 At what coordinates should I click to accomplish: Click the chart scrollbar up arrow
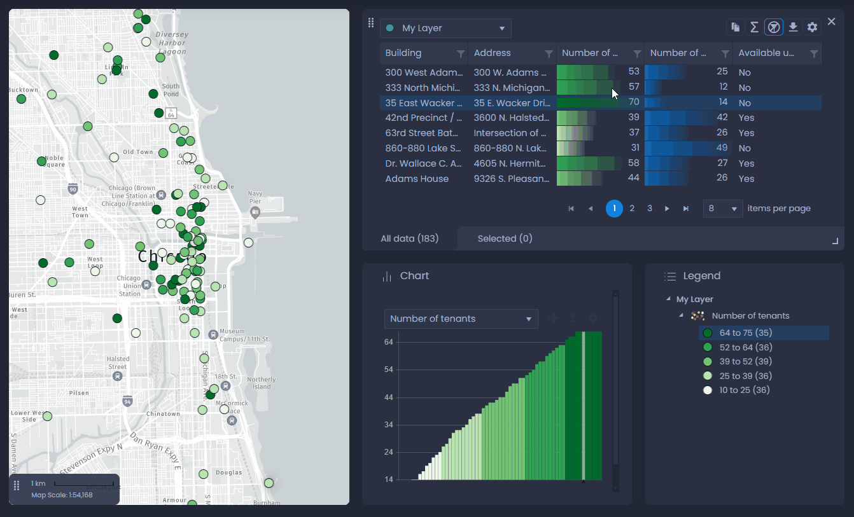[615, 294]
